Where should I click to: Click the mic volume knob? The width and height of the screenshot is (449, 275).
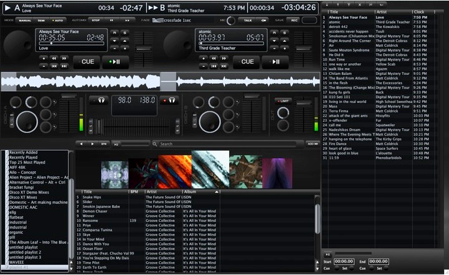pyautogui.click(x=231, y=20)
